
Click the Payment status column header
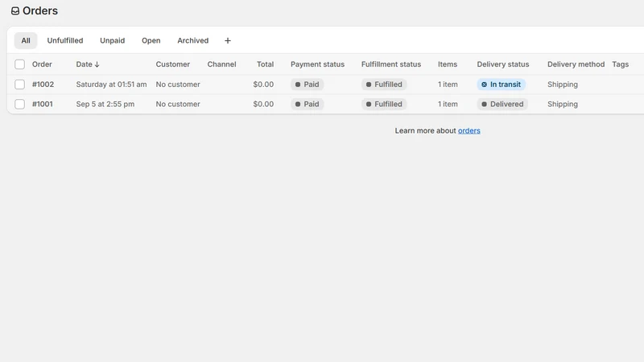pos(317,64)
